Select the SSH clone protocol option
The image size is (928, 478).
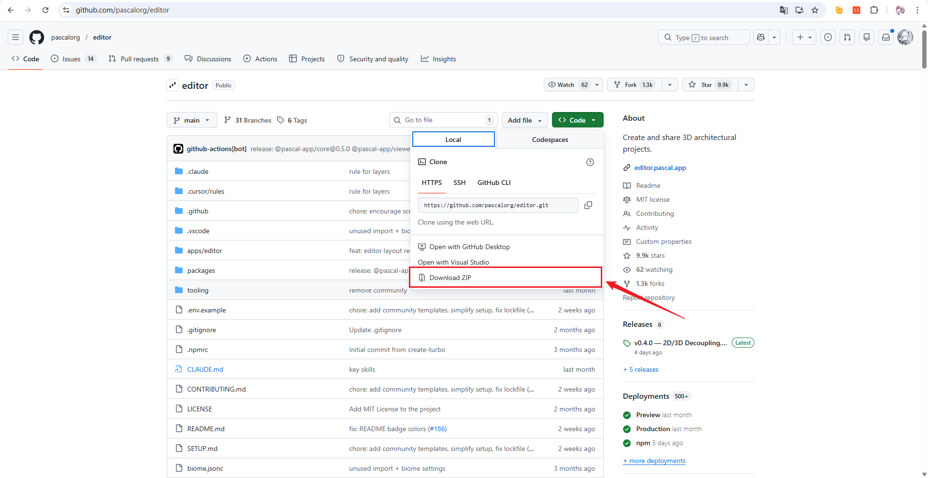(459, 183)
